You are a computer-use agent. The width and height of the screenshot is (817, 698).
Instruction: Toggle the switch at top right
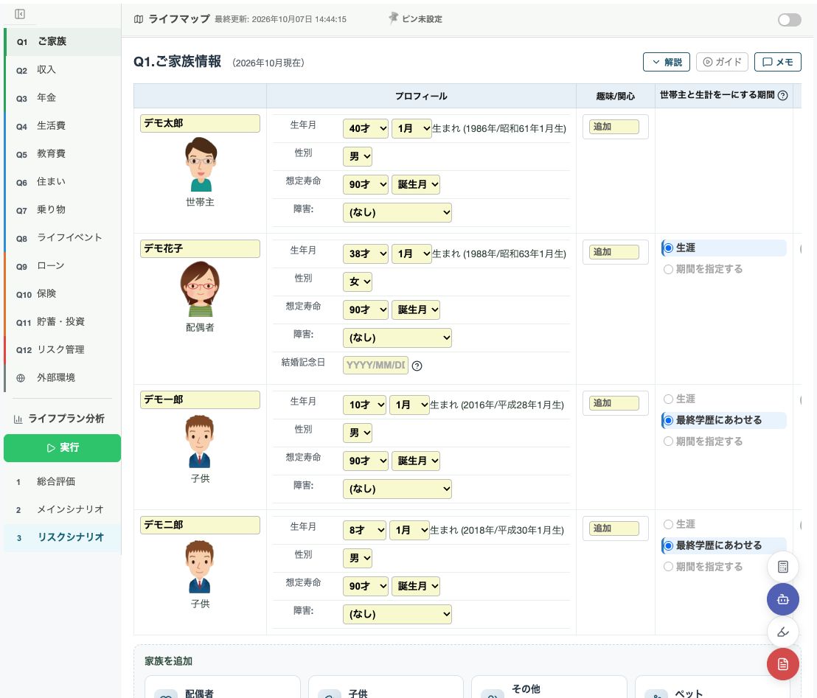point(790,20)
